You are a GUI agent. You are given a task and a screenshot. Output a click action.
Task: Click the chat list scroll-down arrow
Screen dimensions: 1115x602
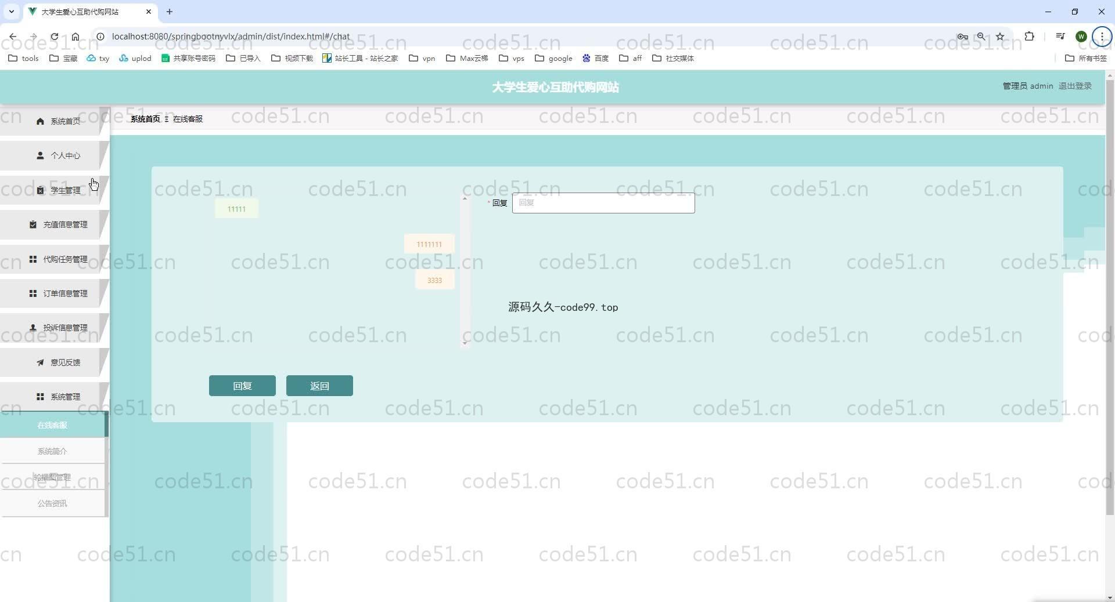tap(465, 343)
